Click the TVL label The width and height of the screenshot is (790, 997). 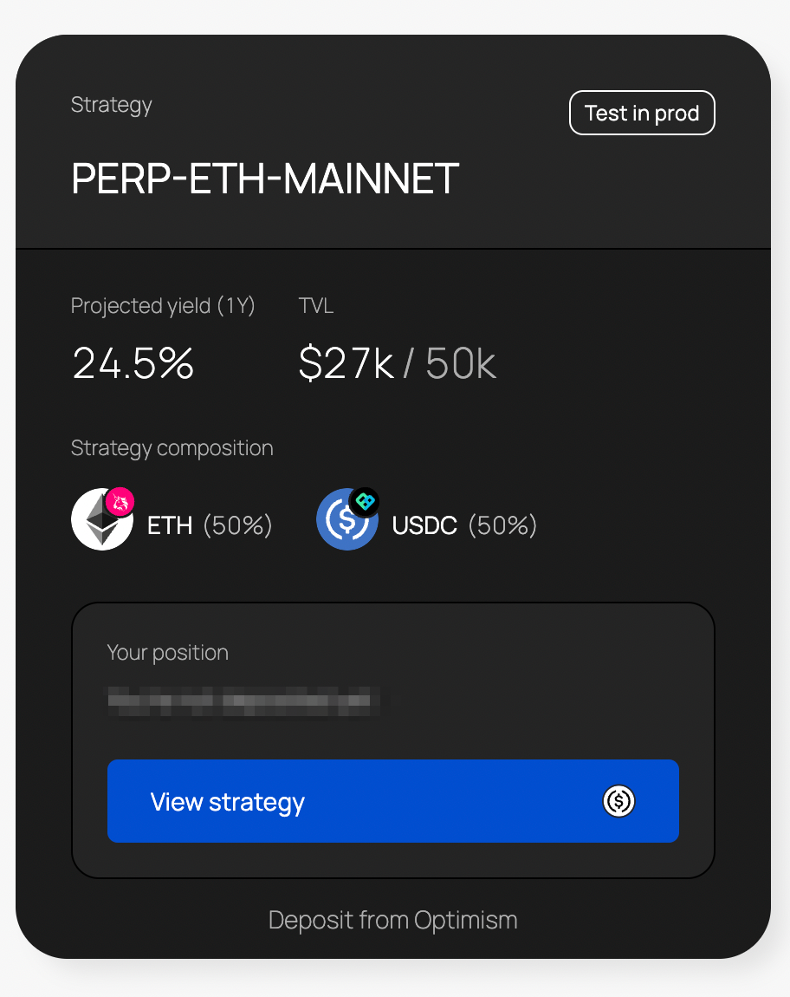[316, 306]
